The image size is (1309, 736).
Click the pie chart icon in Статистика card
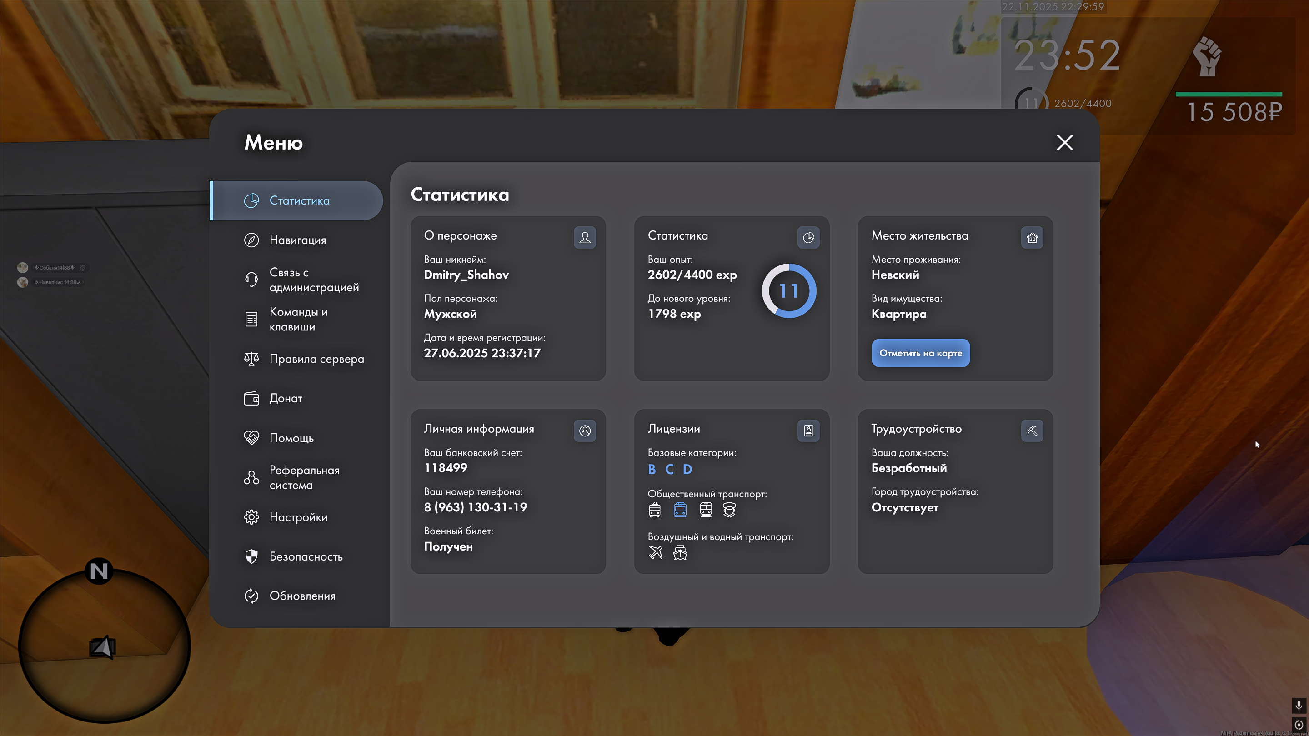[808, 238]
